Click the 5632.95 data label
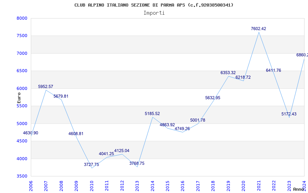Viewport: 308px width, 193px height. coord(213,98)
